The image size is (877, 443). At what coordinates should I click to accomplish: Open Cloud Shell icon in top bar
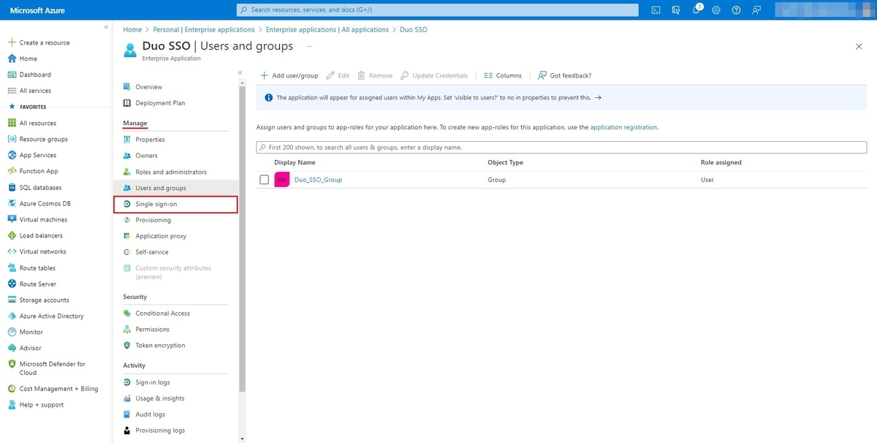[x=656, y=10]
